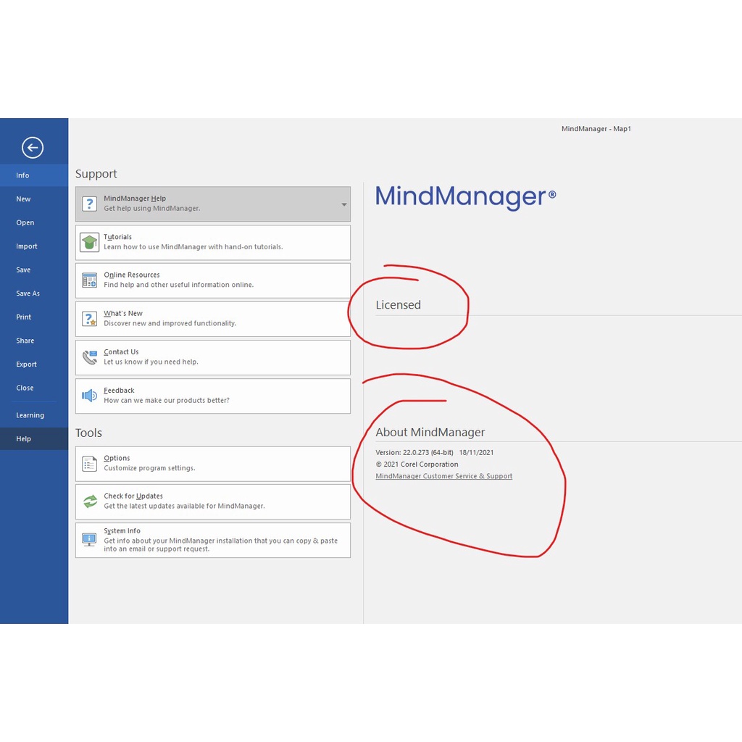Open the Info menu item
Screen dimensions: 742x742
[34, 175]
